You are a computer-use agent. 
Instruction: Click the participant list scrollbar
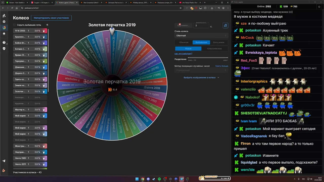coord(48,61)
